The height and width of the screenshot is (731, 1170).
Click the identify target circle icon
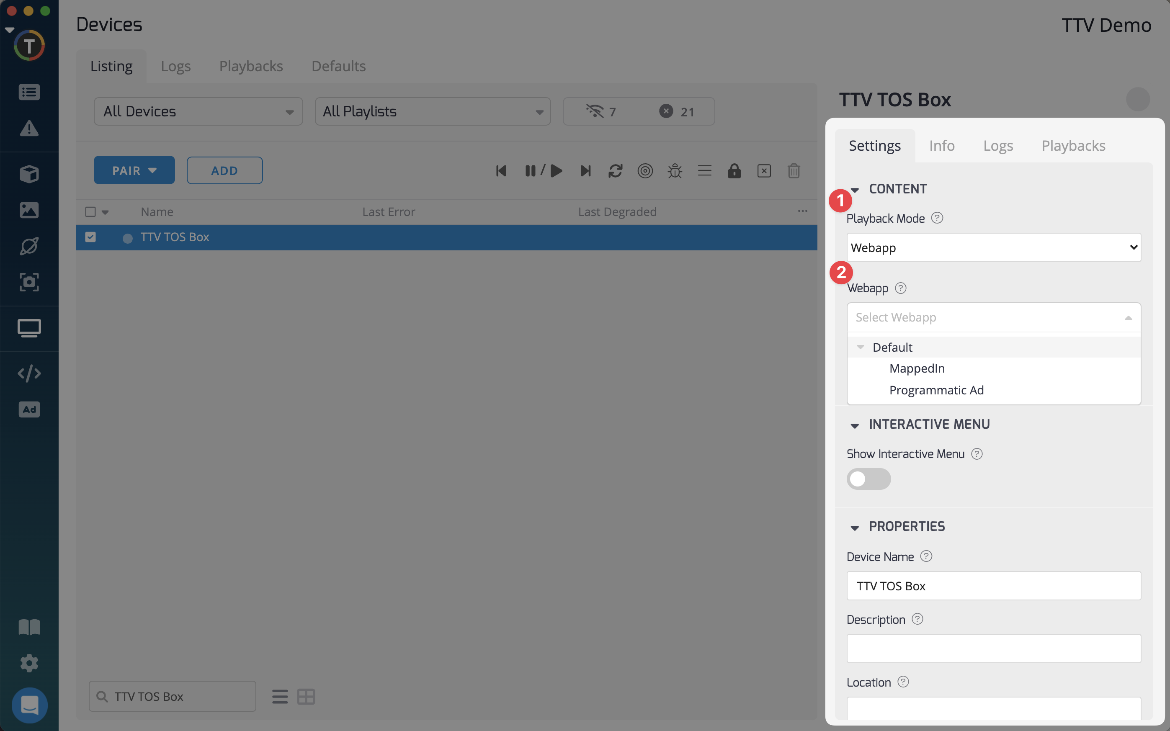coord(645,171)
